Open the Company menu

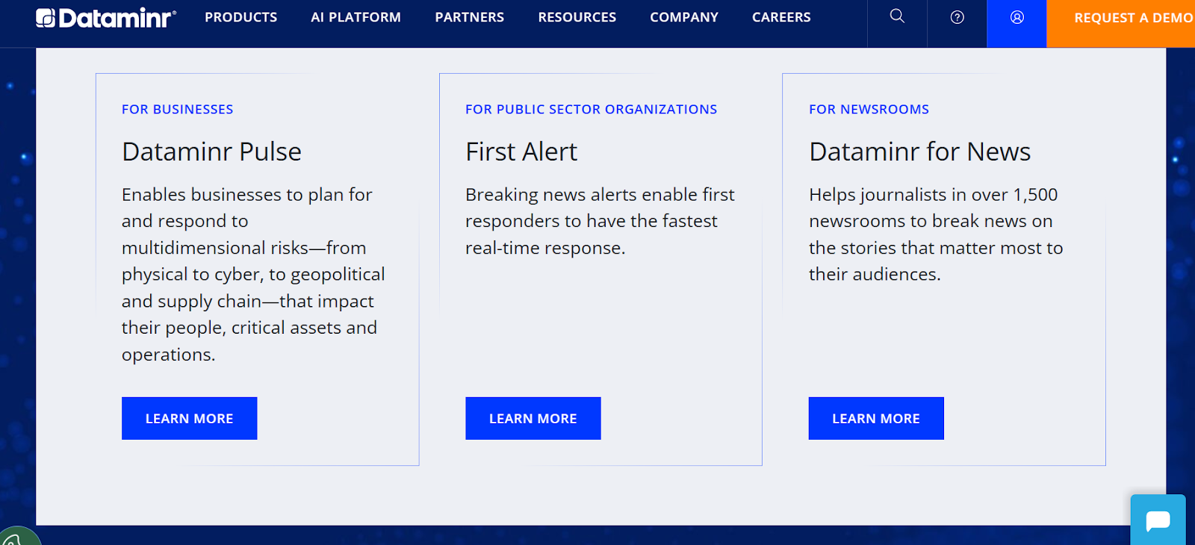point(684,17)
